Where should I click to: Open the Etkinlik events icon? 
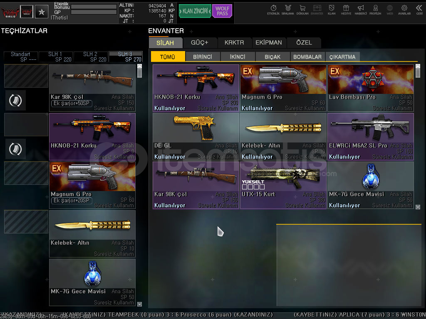point(273,10)
